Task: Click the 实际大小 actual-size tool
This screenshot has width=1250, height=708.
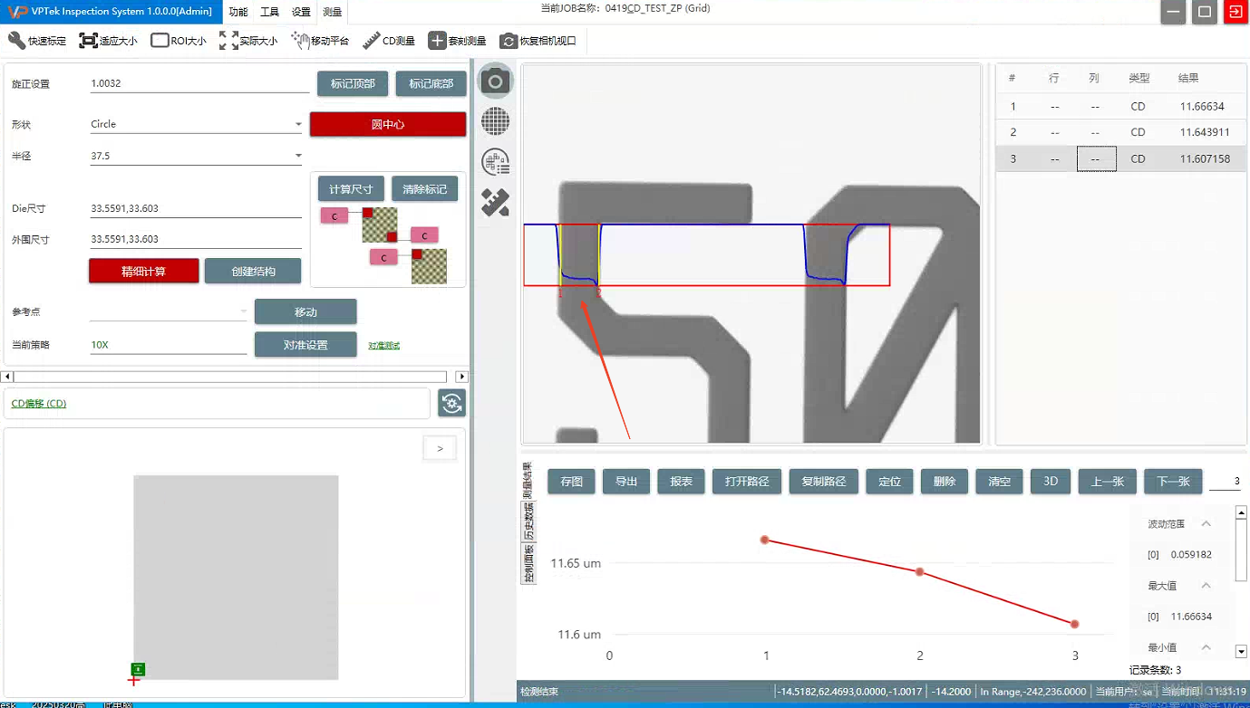Action: [248, 41]
